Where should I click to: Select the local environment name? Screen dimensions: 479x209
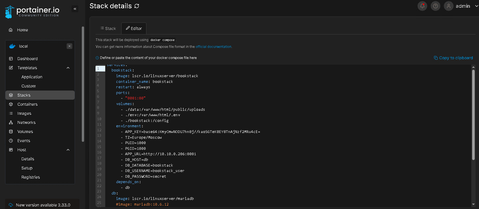23,46
